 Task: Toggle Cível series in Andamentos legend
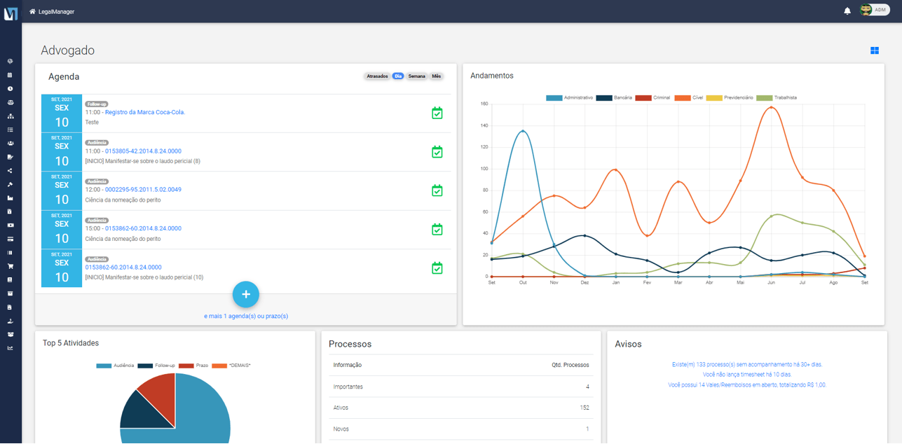pos(689,98)
